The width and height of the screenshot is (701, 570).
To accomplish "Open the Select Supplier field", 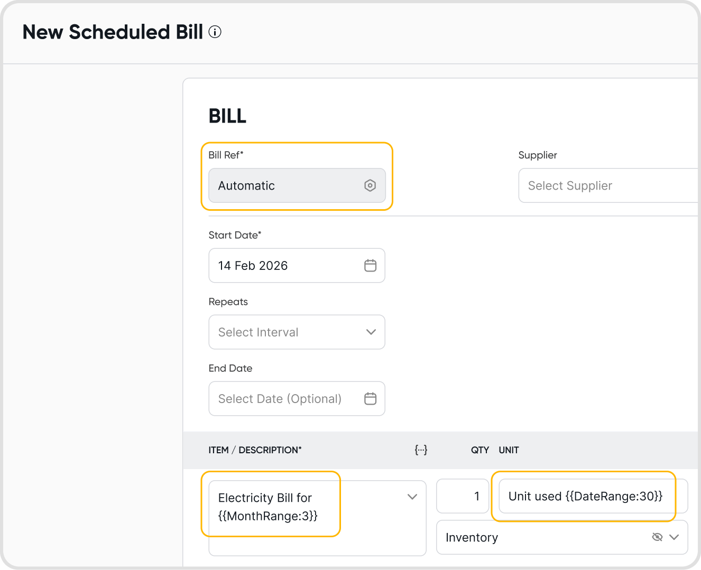I will [608, 185].
